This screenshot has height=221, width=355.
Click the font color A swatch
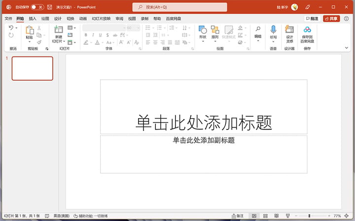coord(97,42)
